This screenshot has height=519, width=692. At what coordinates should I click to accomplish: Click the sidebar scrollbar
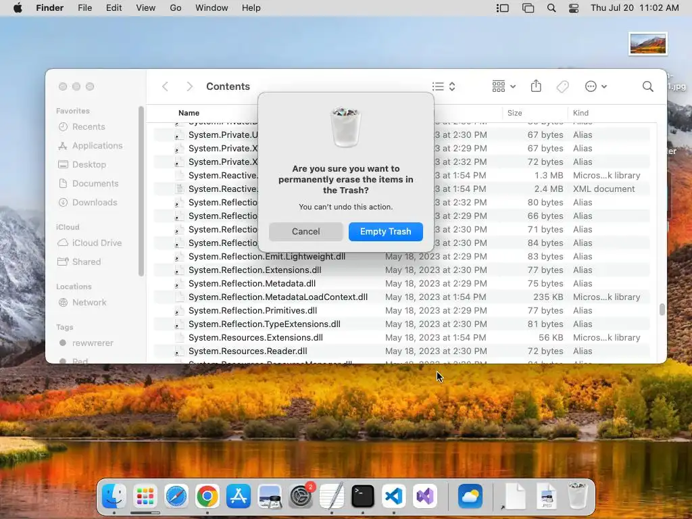pos(141,191)
